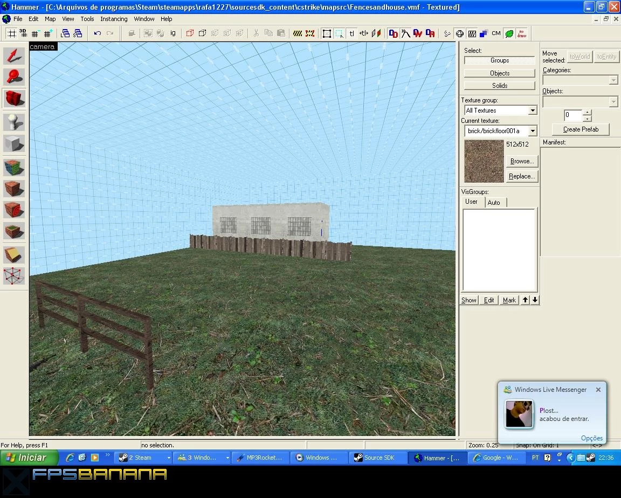
Task: Open the Map menu
Action: point(50,19)
